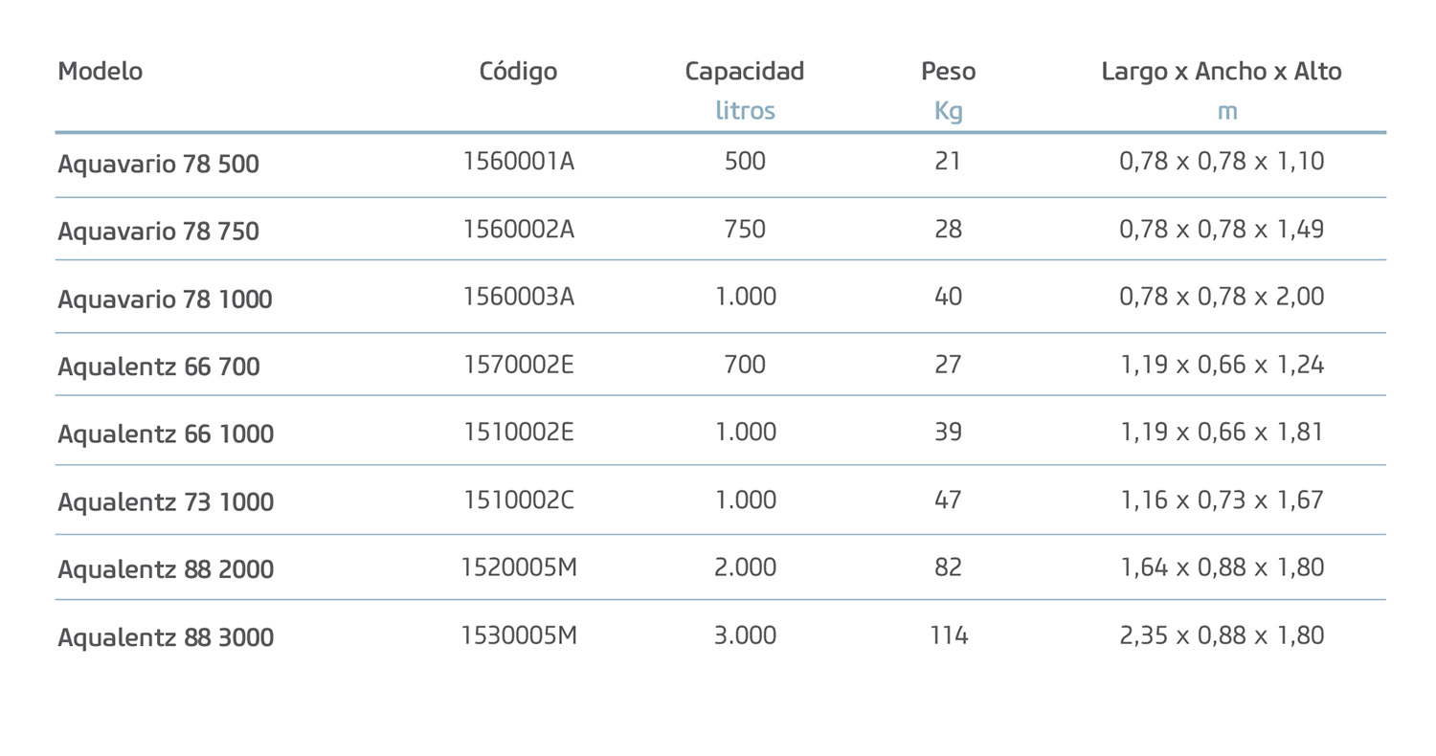Image resolution: width=1436 pixels, height=756 pixels.
Task: Select the Aqualentz 88 2000 model name
Action: 166,570
